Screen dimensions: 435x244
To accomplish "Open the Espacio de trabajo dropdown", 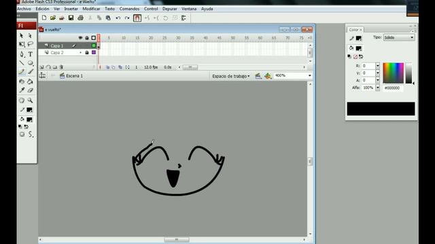I will (231, 76).
